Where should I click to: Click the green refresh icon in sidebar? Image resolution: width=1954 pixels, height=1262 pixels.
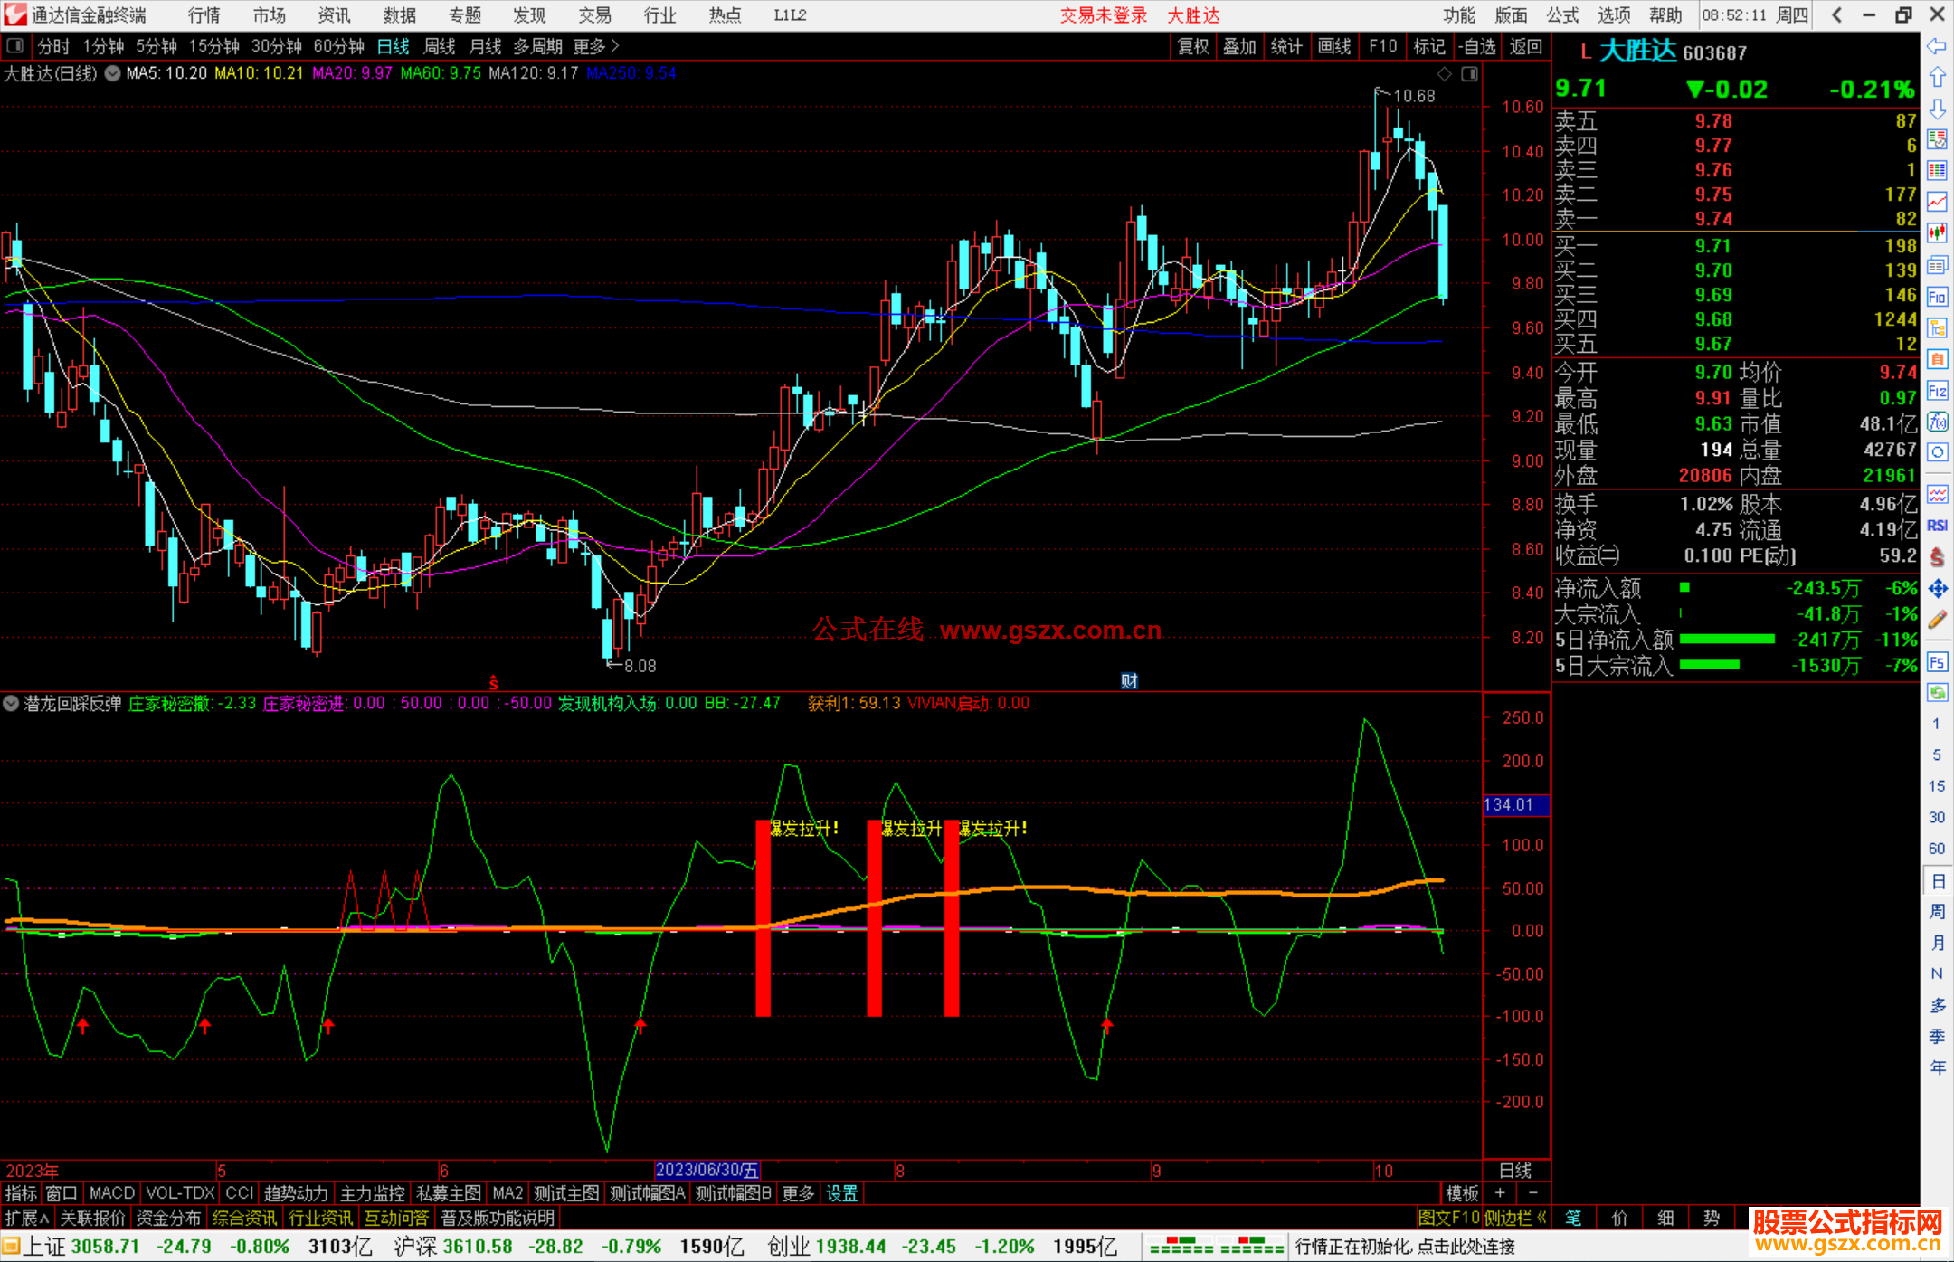point(1937,693)
